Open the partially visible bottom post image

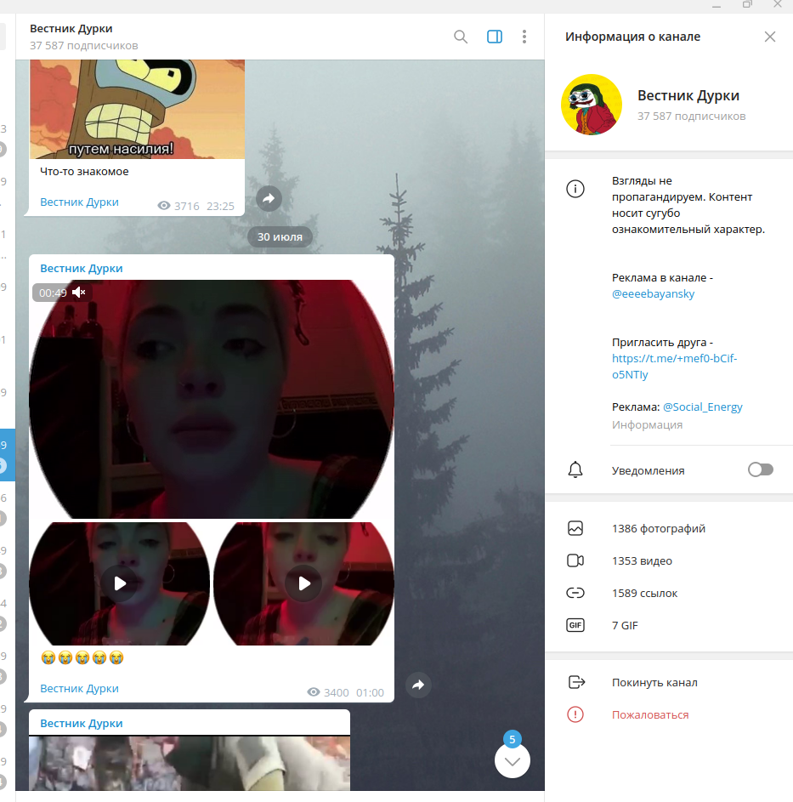pyautogui.click(x=190, y=763)
